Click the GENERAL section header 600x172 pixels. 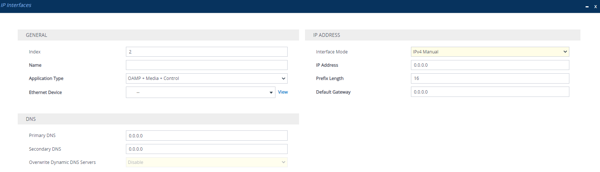(37, 35)
